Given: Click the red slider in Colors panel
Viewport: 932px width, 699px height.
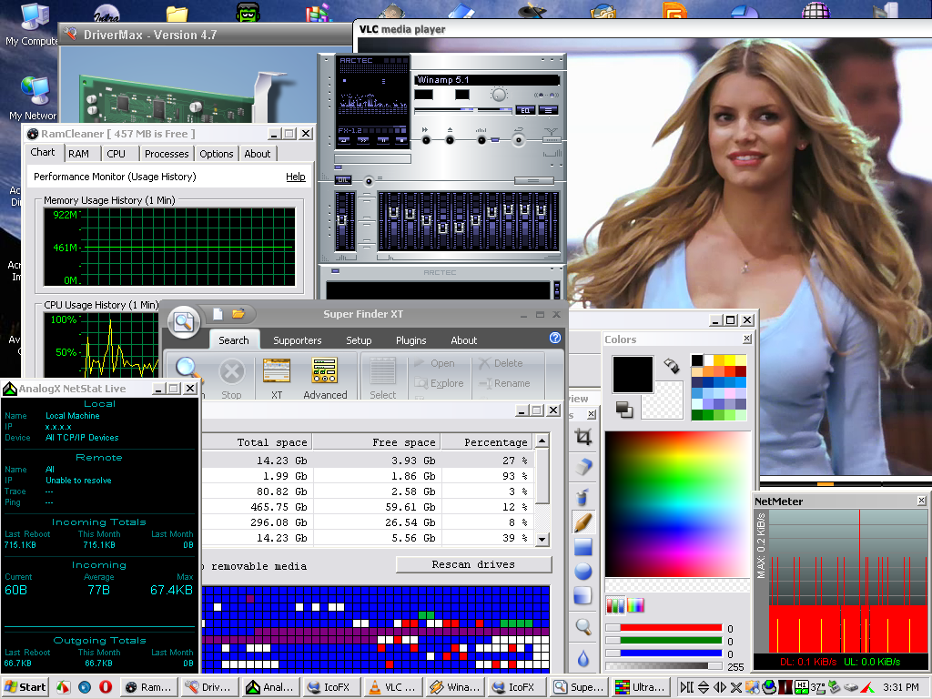Looking at the screenshot, I should point(664,628).
